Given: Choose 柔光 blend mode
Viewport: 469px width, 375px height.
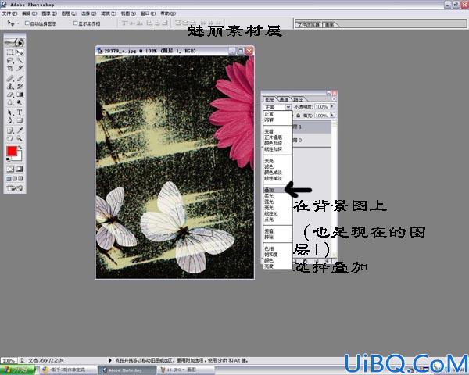Looking at the screenshot, I should click(277, 196).
